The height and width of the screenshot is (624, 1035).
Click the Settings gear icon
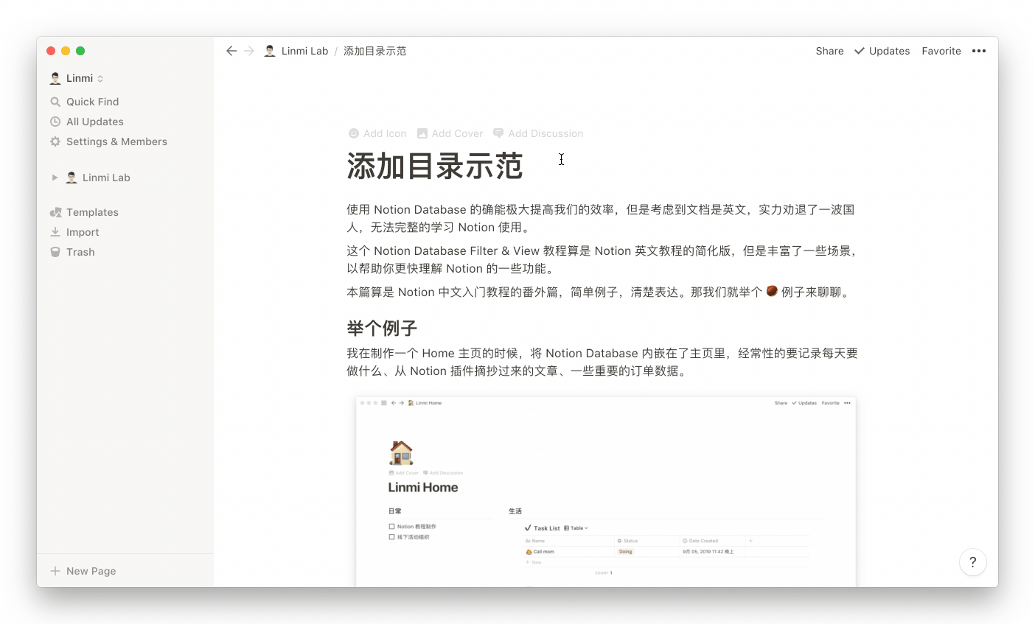55,141
